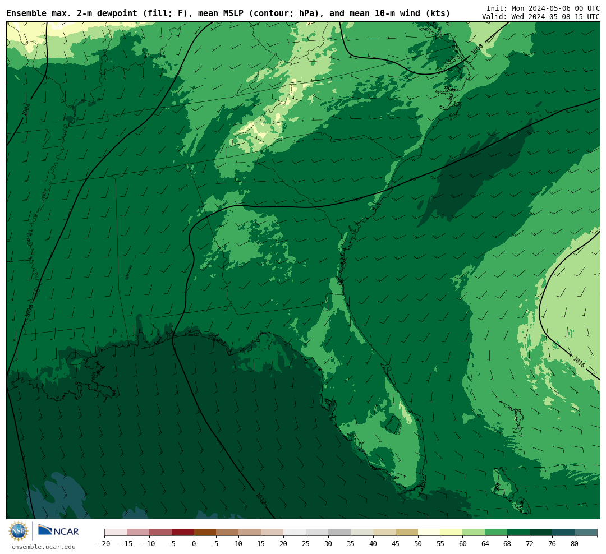The height and width of the screenshot is (554, 606).
Task: Pick the 45 to 50 khaki legend swatch
Action: (407, 533)
